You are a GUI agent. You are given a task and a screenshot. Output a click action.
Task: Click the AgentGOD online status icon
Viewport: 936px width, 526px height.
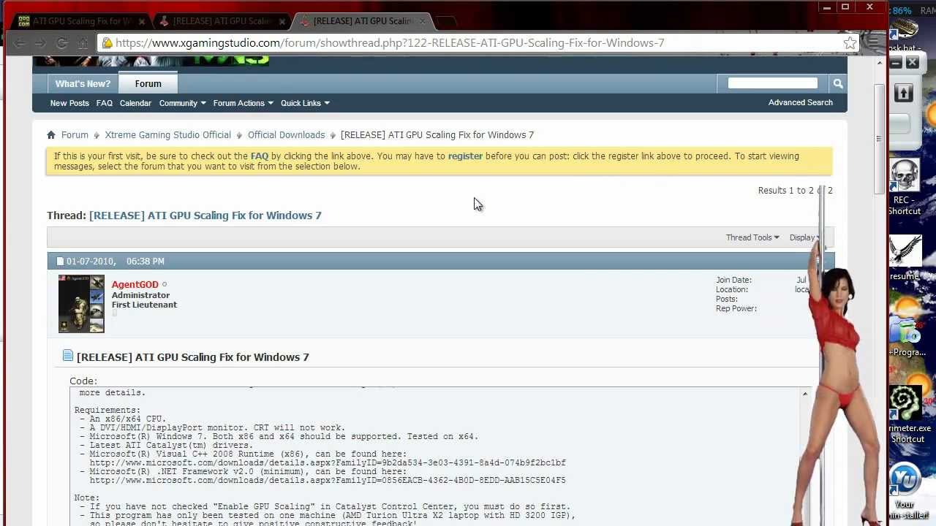pos(165,285)
